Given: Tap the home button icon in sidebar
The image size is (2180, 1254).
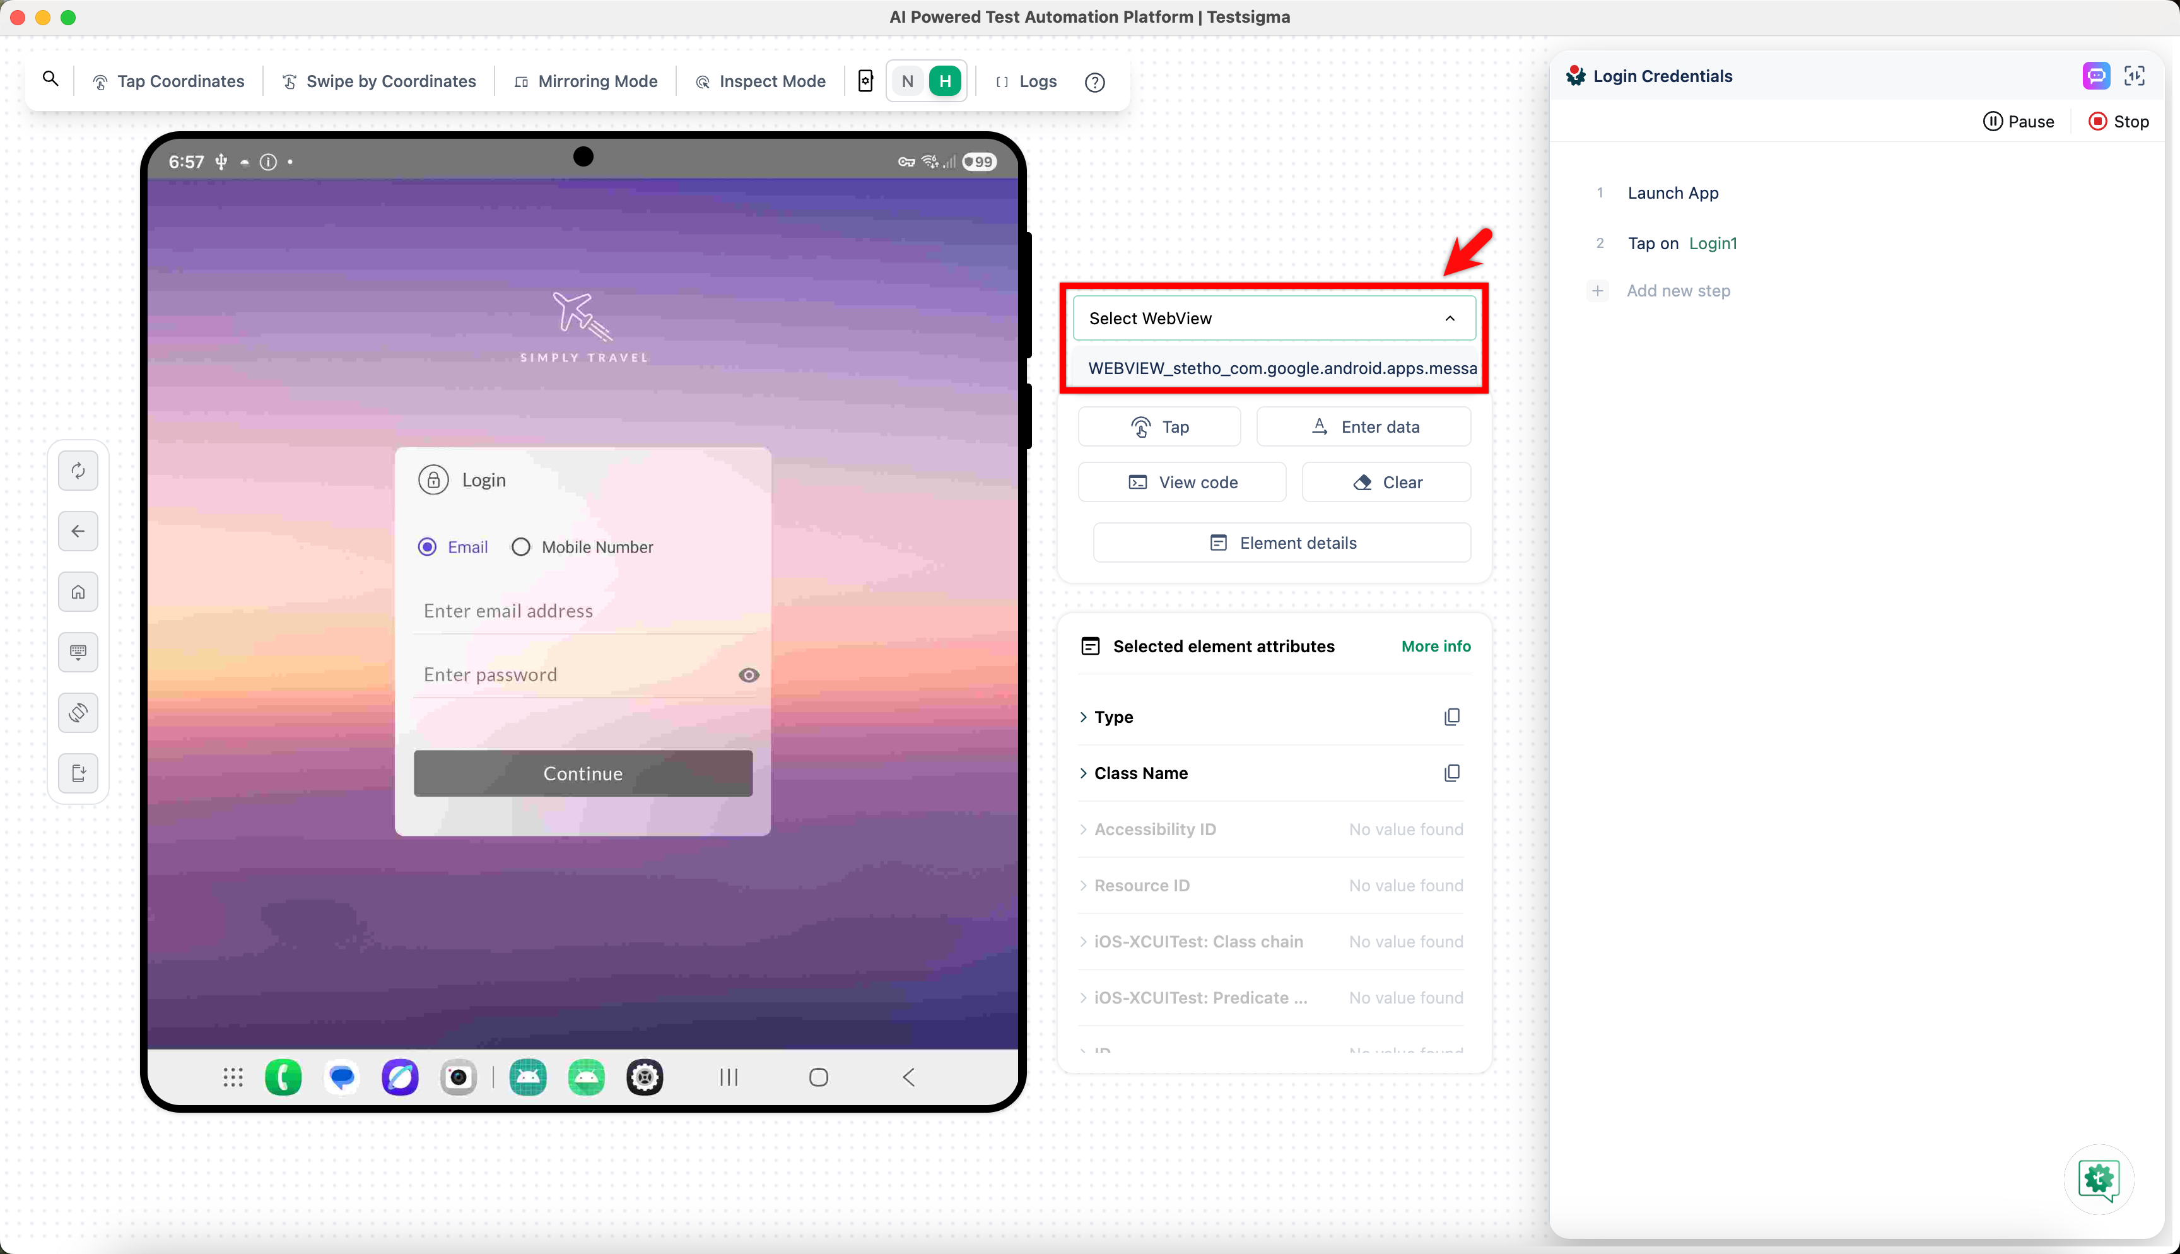Looking at the screenshot, I should (x=78, y=592).
